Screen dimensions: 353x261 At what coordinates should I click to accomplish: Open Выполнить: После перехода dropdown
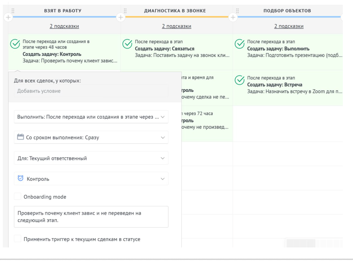91,117
